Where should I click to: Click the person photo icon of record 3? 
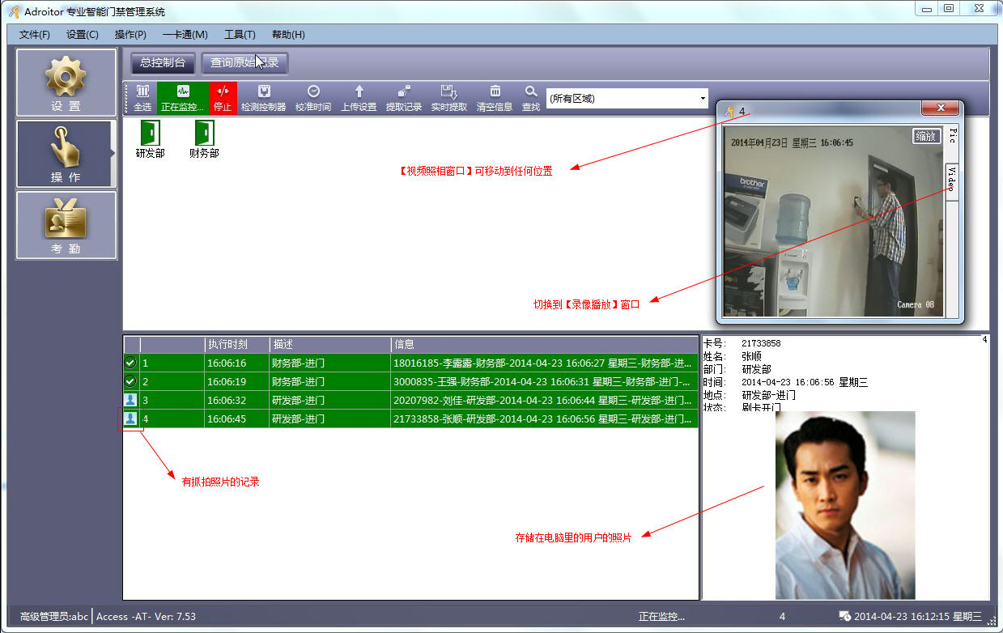click(x=130, y=400)
